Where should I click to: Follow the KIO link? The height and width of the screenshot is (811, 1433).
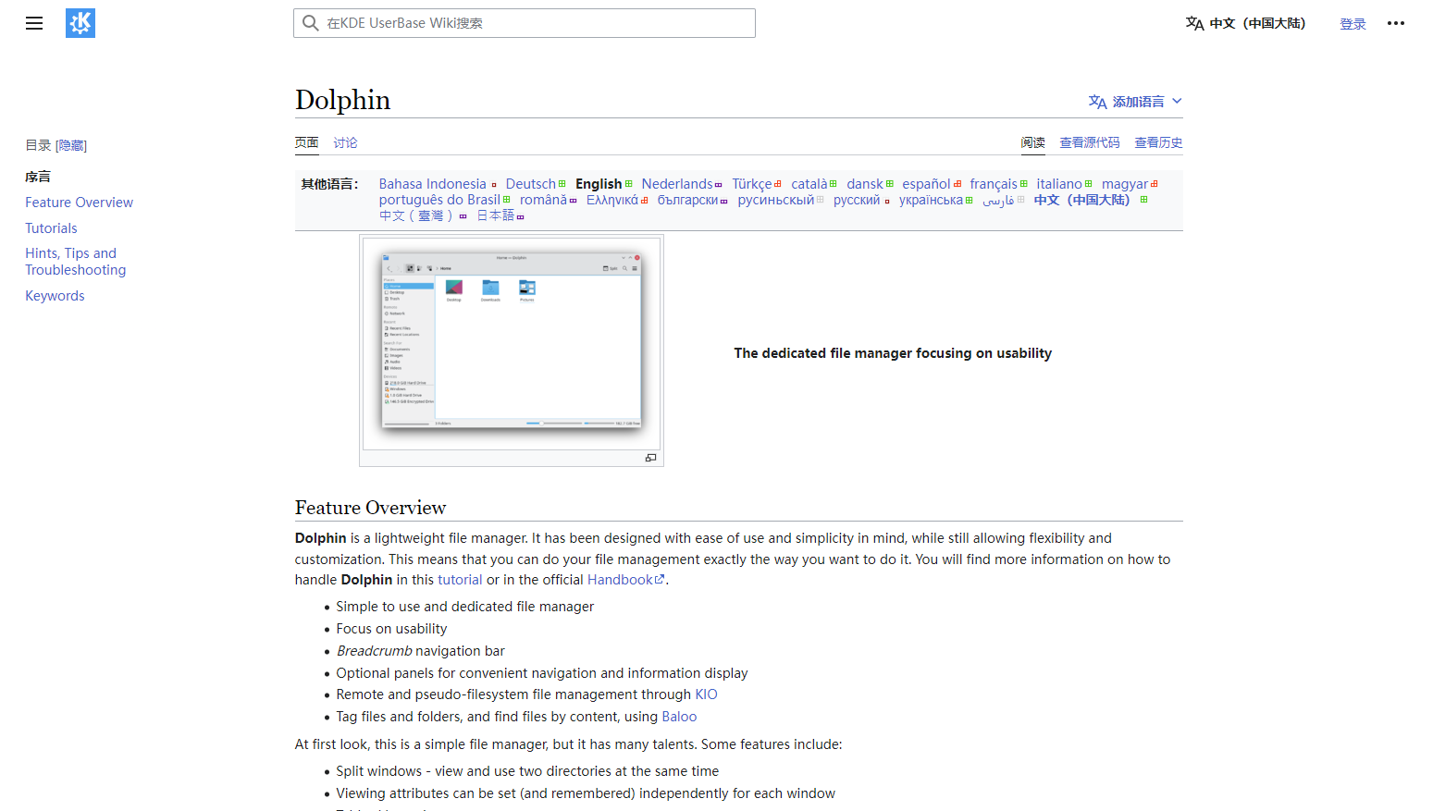click(x=706, y=694)
